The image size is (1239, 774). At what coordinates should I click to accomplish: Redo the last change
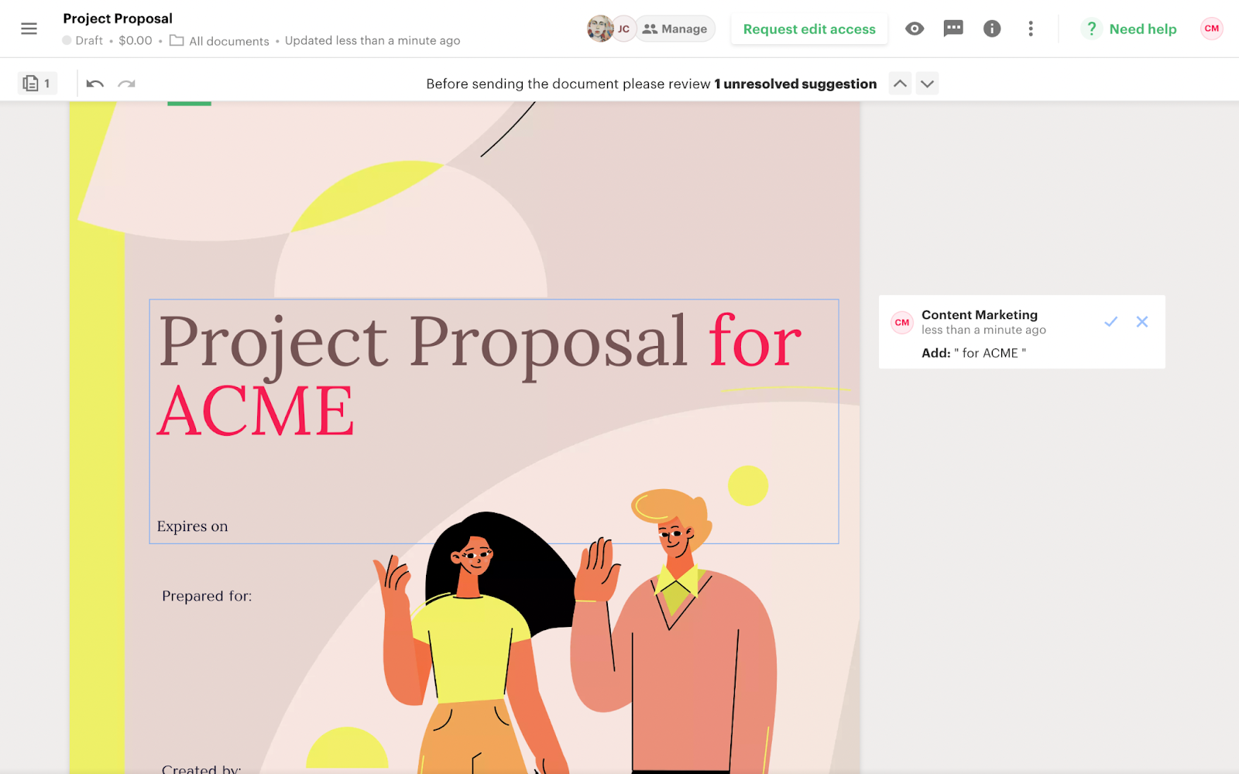coord(127,84)
